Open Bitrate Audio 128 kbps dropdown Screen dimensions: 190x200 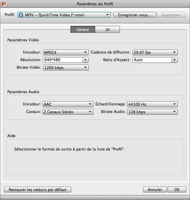point(152,112)
